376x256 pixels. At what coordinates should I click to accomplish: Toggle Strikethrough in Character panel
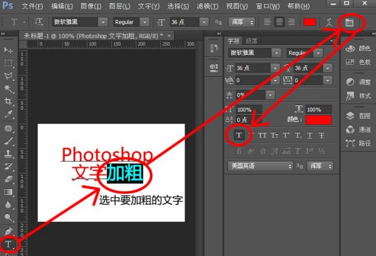pyautogui.click(x=322, y=136)
